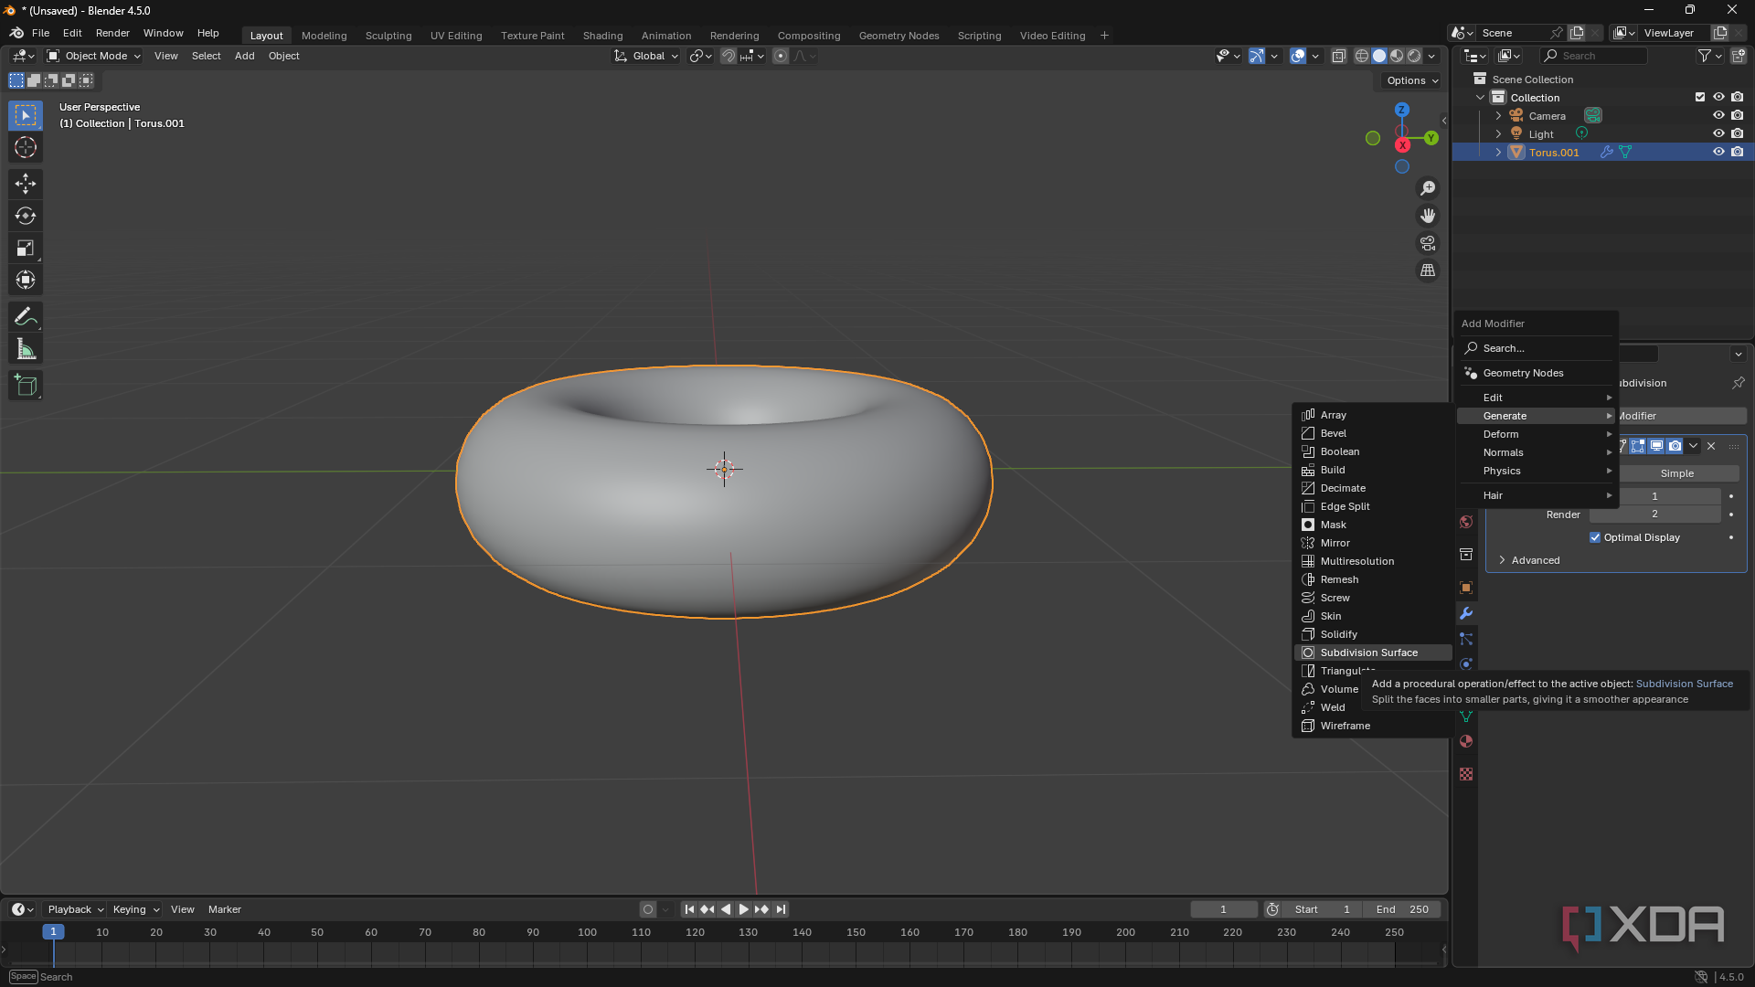1755x987 pixels.
Task: Open the Deform modifier submenu
Action: tap(1537, 434)
